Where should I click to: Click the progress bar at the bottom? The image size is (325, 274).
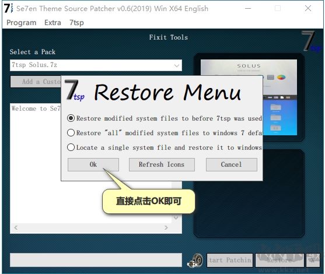96,260
